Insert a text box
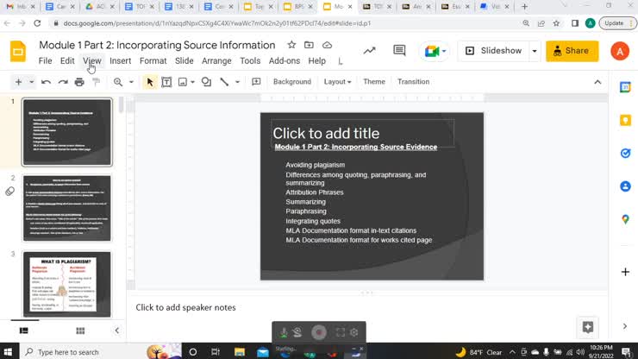 (166, 82)
